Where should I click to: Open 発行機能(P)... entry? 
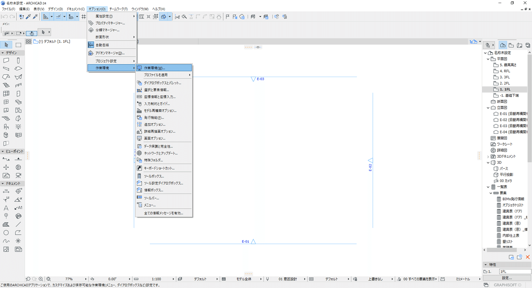[164, 118]
